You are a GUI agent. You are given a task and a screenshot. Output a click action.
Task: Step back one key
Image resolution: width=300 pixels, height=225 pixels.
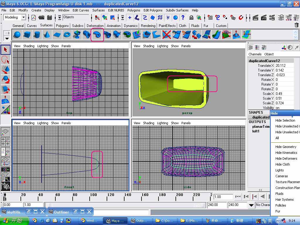click(255, 197)
